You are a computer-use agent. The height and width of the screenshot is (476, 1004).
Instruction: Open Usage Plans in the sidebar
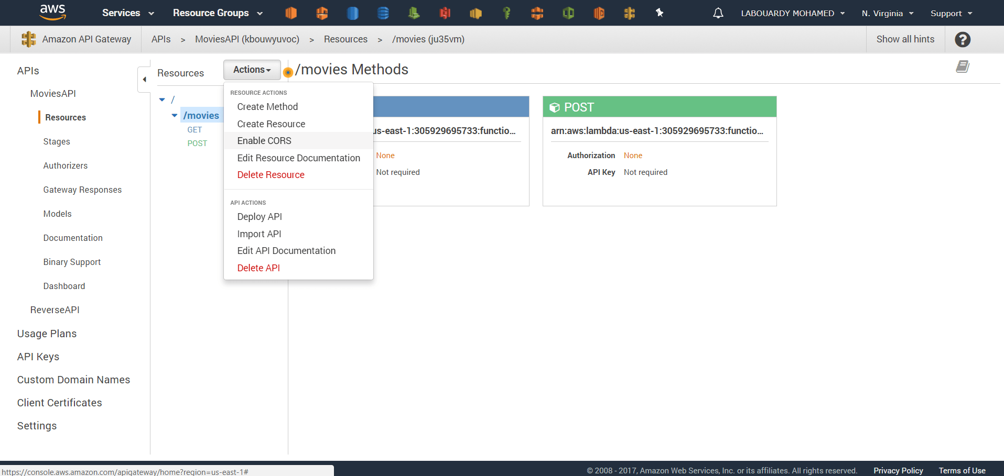(x=47, y=334)
